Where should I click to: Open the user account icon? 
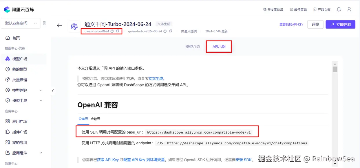click(349, 10)
